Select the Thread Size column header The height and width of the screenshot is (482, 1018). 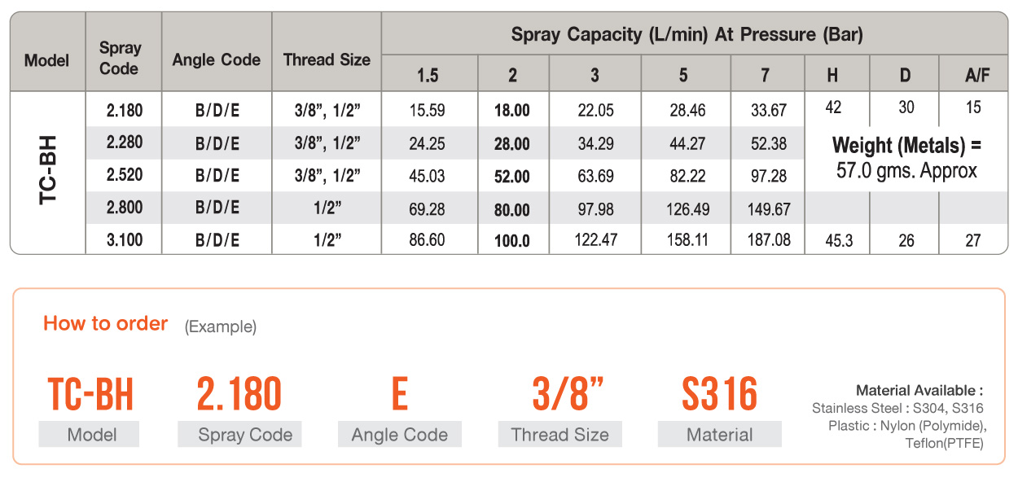(327, 59)
